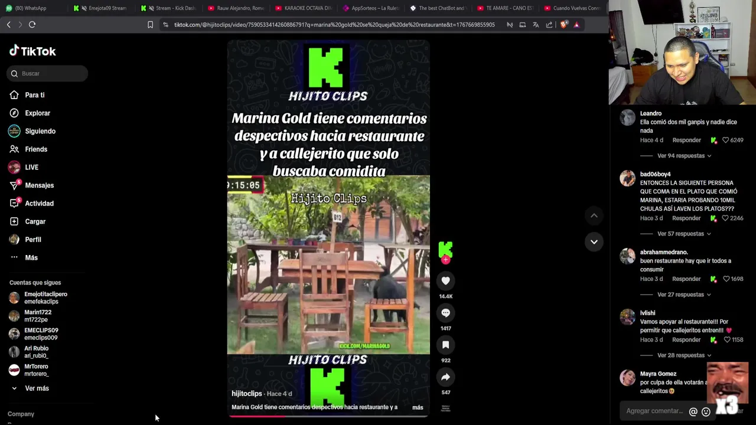Open the Más options menu

[24, 257]
